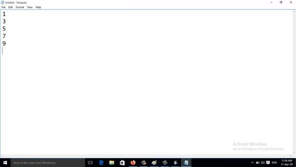Place cursor on the line with 5
The width and height of the screenshot is (296, 167).
4,29
